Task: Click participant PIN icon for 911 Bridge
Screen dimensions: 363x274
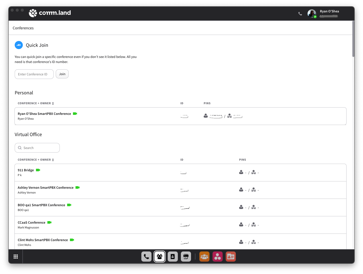Action: pos(241,172)
